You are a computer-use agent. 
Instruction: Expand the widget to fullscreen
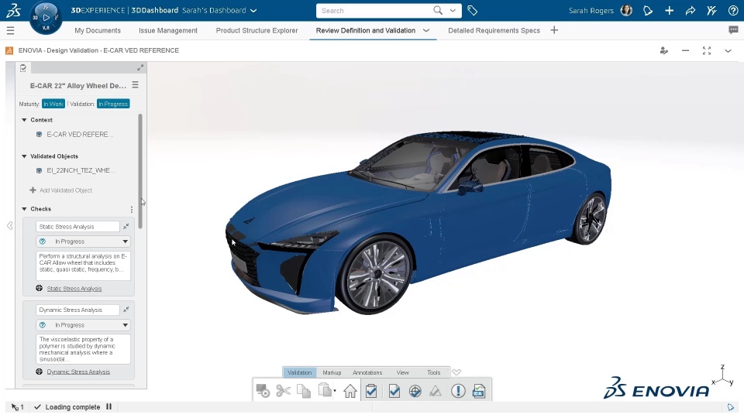coord(707,51)
